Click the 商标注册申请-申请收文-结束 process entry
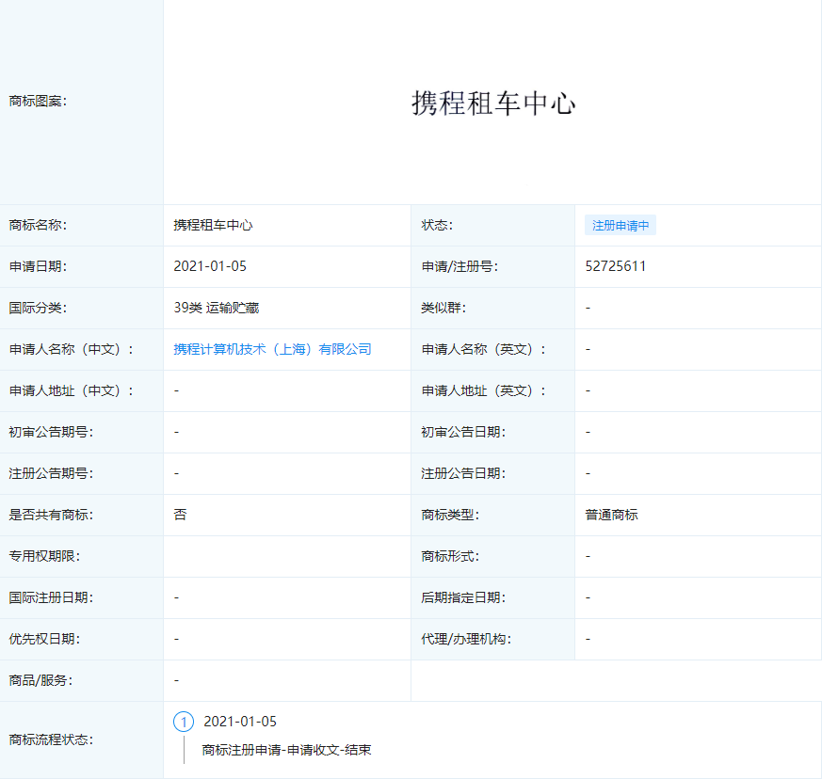Viewport: 822px width, 779px height. coord(286,750)
